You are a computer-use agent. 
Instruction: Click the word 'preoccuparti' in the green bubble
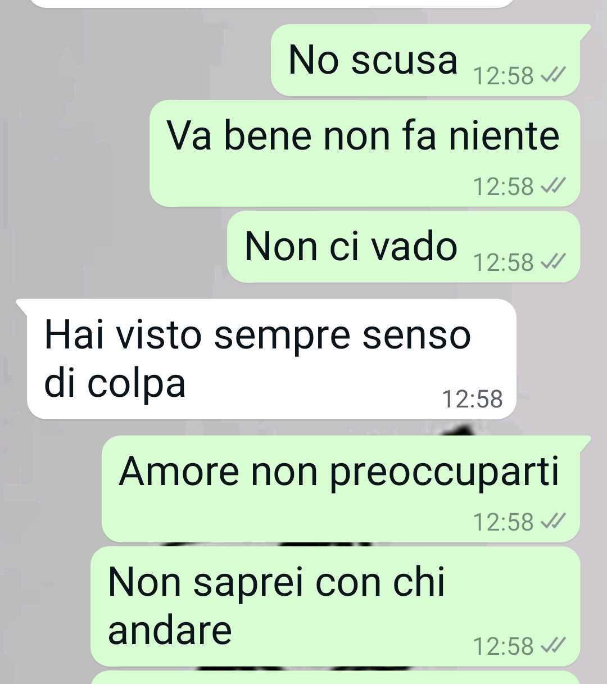point(444,472)
